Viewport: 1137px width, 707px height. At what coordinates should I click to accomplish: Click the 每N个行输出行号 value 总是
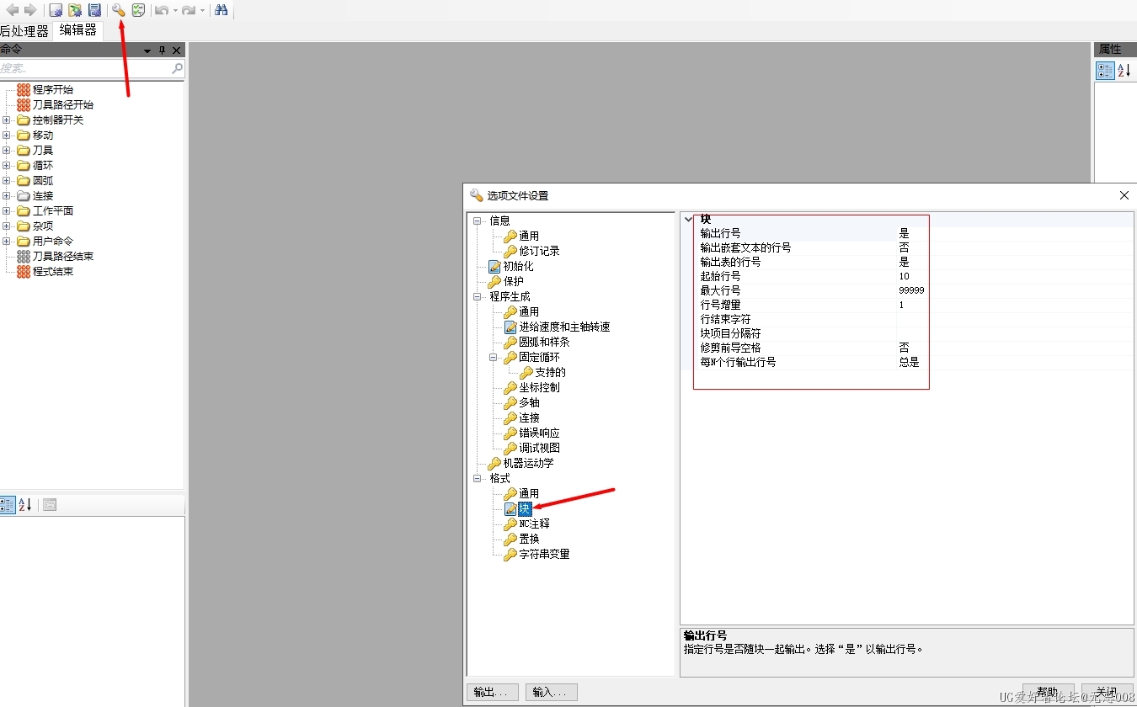909,362
